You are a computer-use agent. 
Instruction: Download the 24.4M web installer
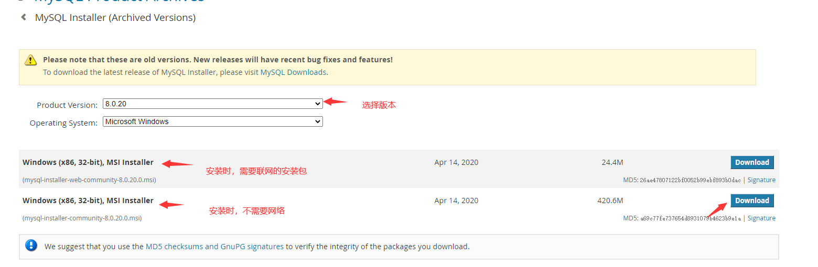click(752, 162)
